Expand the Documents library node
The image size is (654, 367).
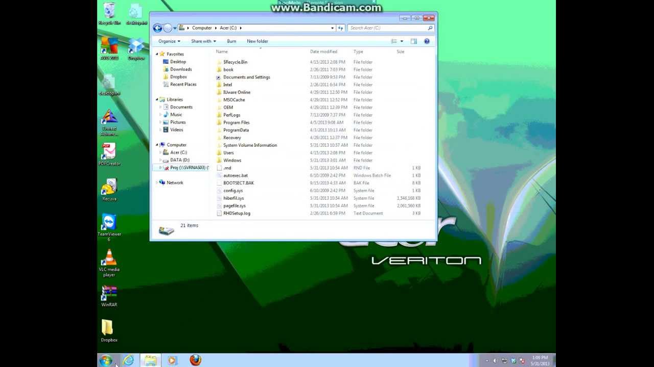click(160, 107)
